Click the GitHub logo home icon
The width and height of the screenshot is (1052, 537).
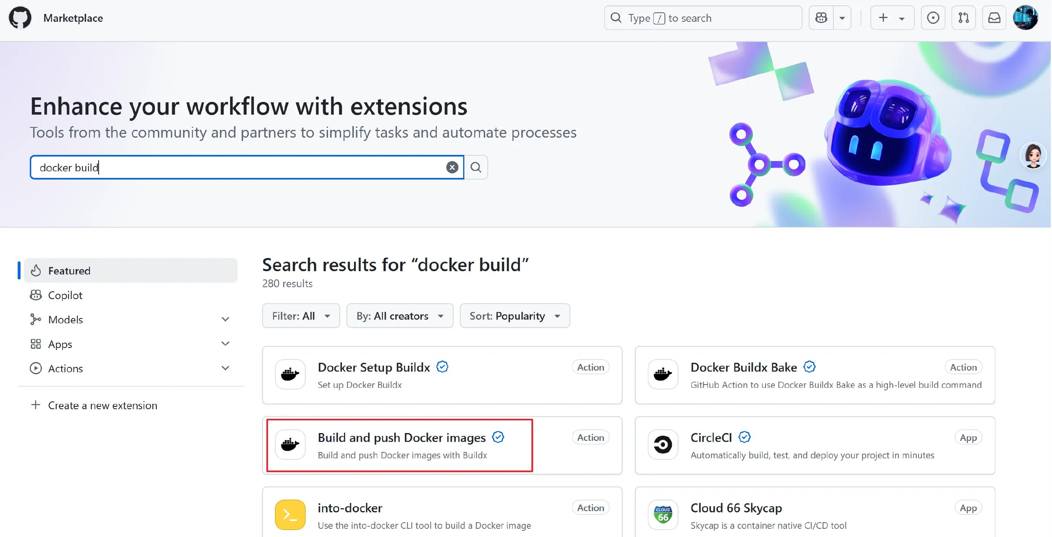(x=20, y=18)
